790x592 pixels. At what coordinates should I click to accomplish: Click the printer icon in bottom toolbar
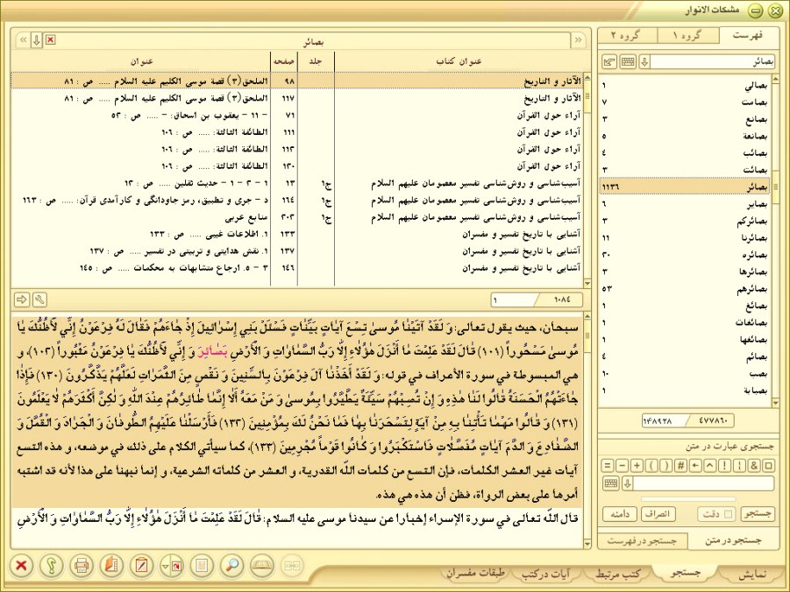[82, 566]
